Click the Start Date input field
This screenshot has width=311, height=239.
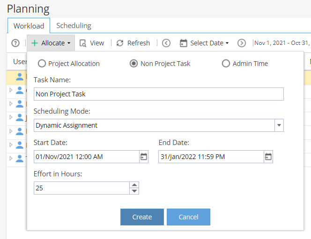pos(87,157)
